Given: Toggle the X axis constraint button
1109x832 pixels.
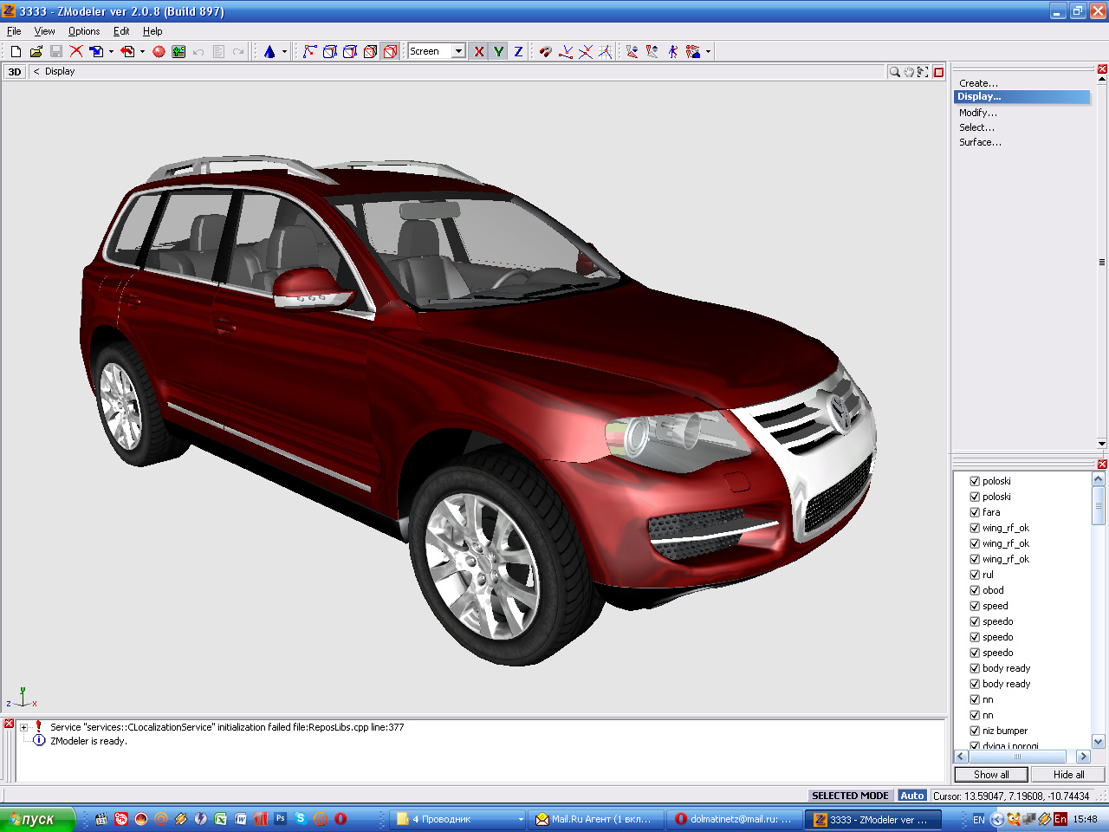Looking at the screenshot, I should pyautogui.click(x=478, y=52).
